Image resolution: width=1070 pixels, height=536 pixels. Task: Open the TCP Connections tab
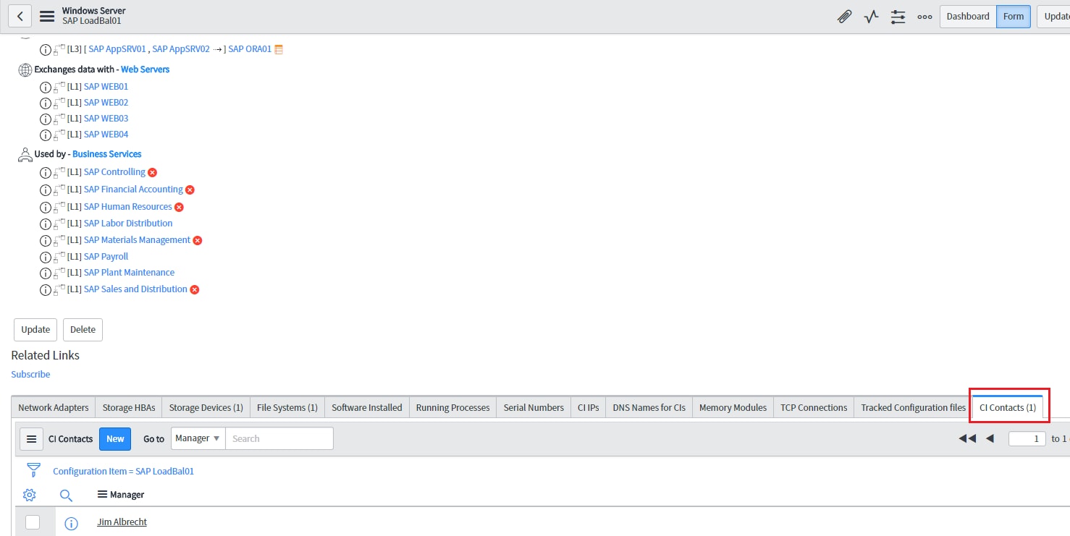814,408
